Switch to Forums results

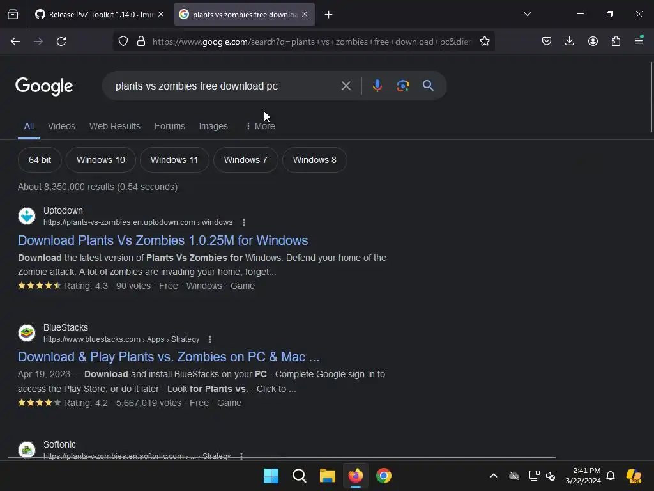point(170,126)
